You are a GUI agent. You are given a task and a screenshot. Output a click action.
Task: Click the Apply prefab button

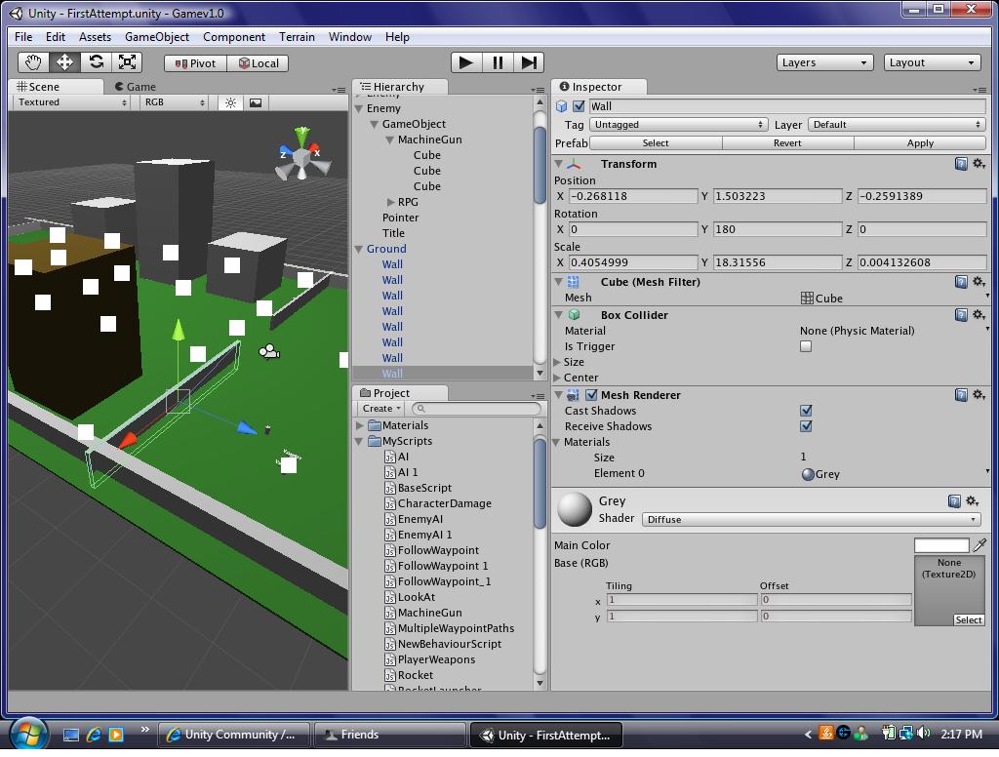tap(920, 142)
